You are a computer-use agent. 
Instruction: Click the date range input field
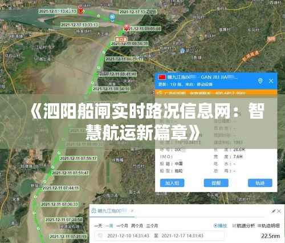pos(159,236)
